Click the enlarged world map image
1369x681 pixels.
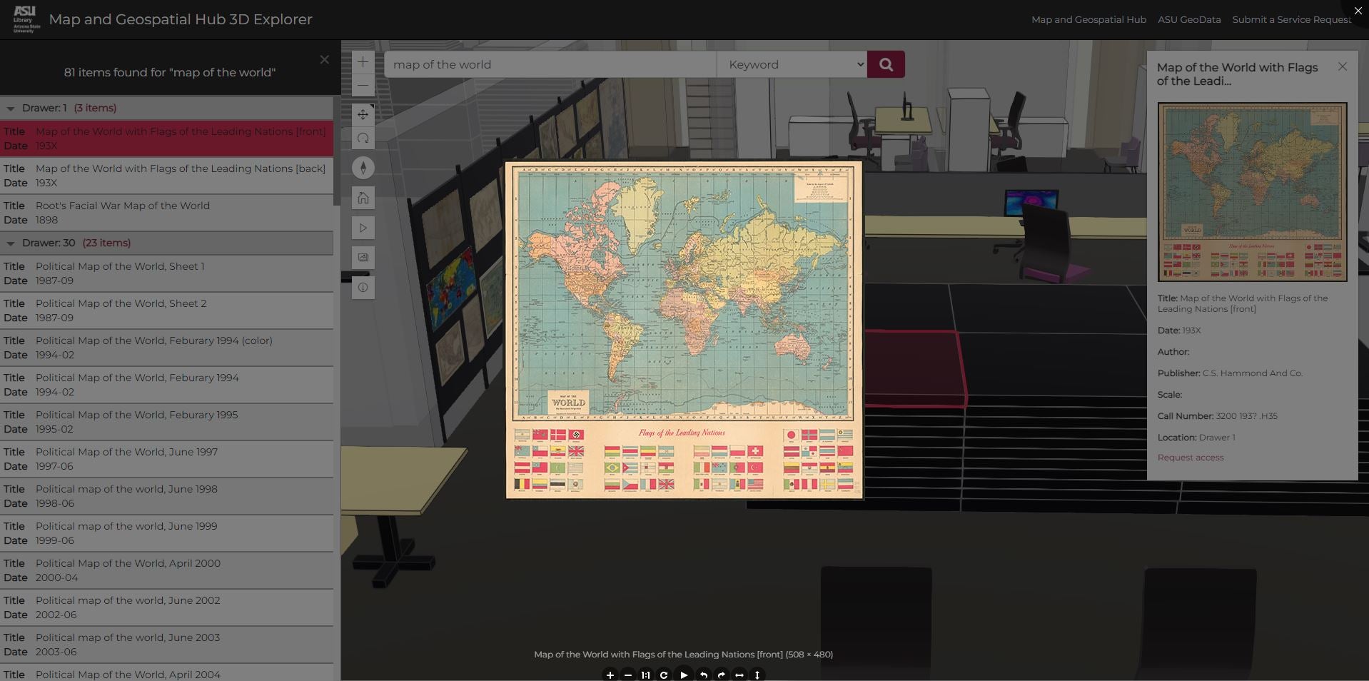[684, 330]
